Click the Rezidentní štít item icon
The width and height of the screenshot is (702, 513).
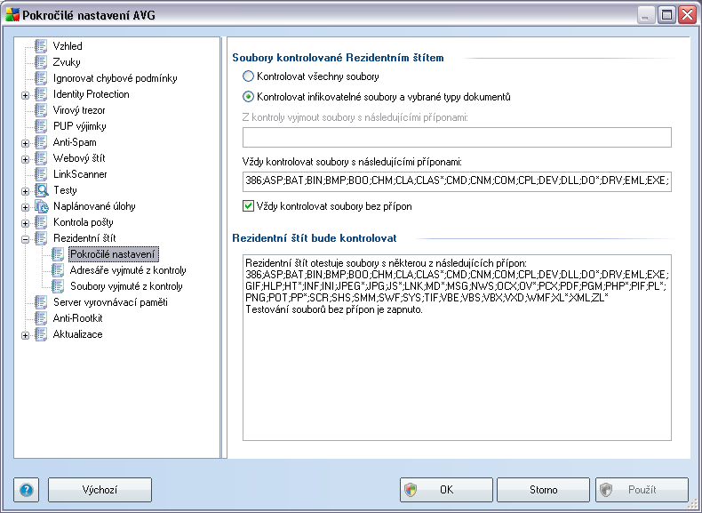pos(41,238)
